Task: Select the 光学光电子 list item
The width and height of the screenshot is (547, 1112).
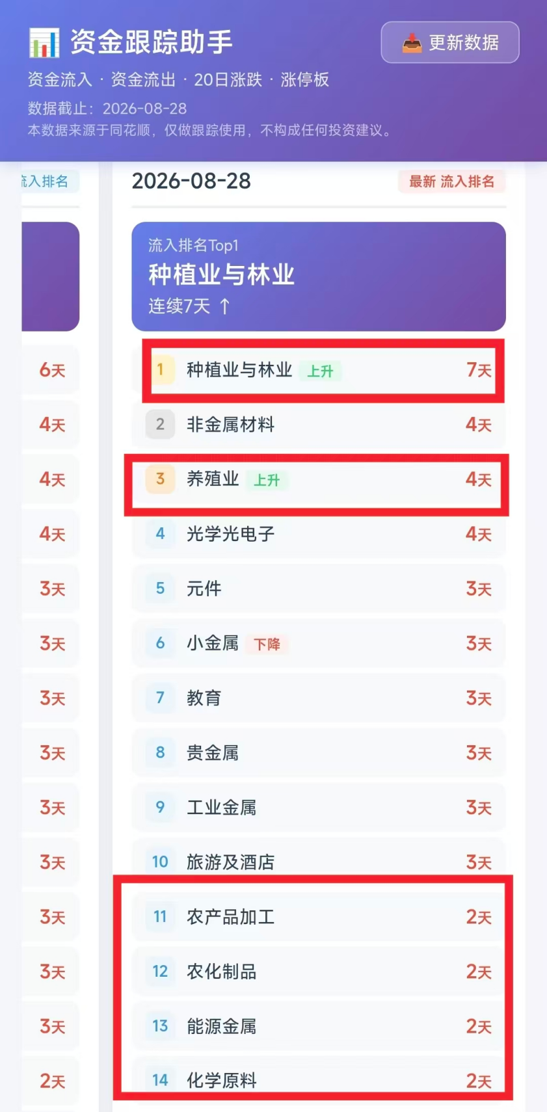Action: coord(319,534)
